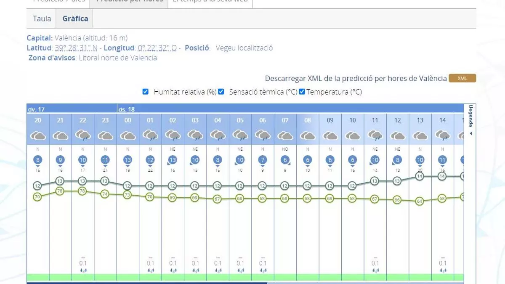This screenshot has width=505, height=284.
Task: Click the wind speed 13 marker at hour 00
Action: (128, 160)
